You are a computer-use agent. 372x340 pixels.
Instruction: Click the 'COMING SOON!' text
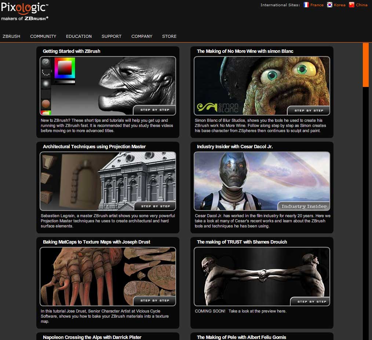pyautogui.click(x=210, y=311)
